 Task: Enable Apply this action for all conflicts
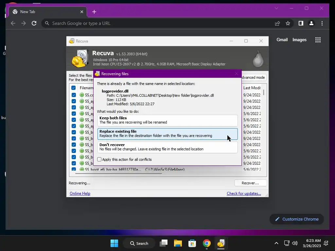tap(99, 159)
